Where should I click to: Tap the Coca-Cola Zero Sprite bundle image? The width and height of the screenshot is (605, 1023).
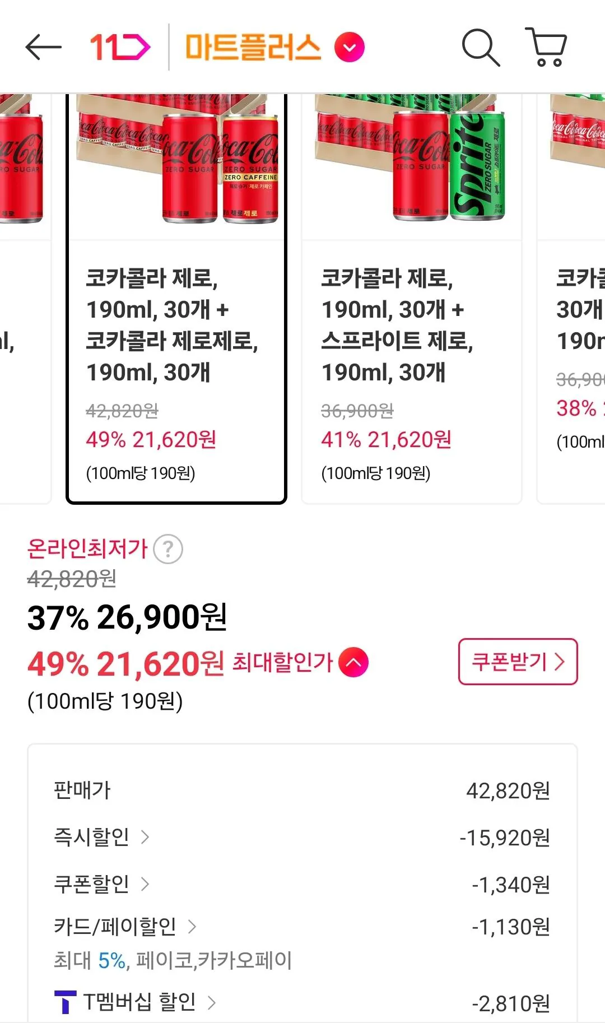pyautogui.click(x=413, y=162)
